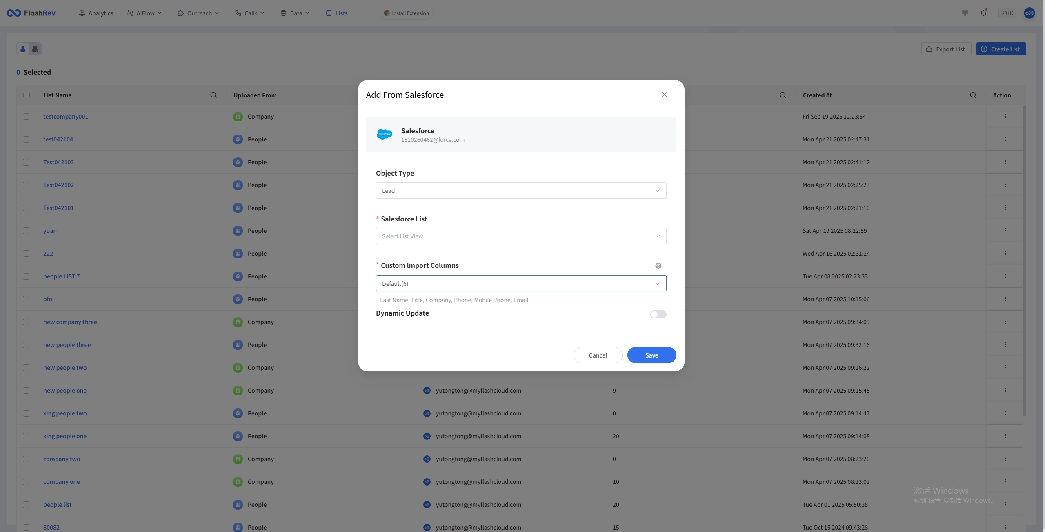
Task: Click Cancel in the Salesforce dialog
Action: point(598,355)
